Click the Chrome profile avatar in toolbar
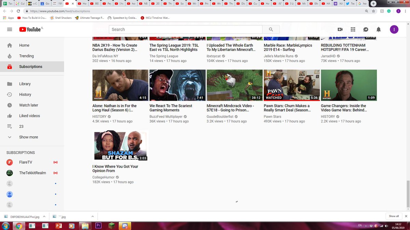The image size is (410, 230). pos(398,11)
